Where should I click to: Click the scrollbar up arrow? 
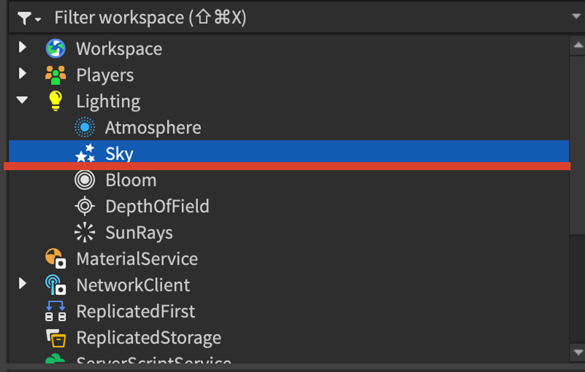tap(578, 45)
